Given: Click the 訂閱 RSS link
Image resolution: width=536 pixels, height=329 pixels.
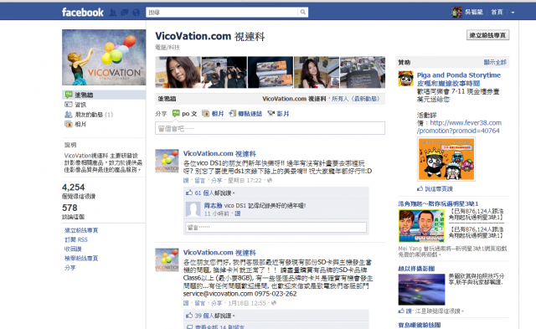Looking at the screenshot, I should coord(76,239).
